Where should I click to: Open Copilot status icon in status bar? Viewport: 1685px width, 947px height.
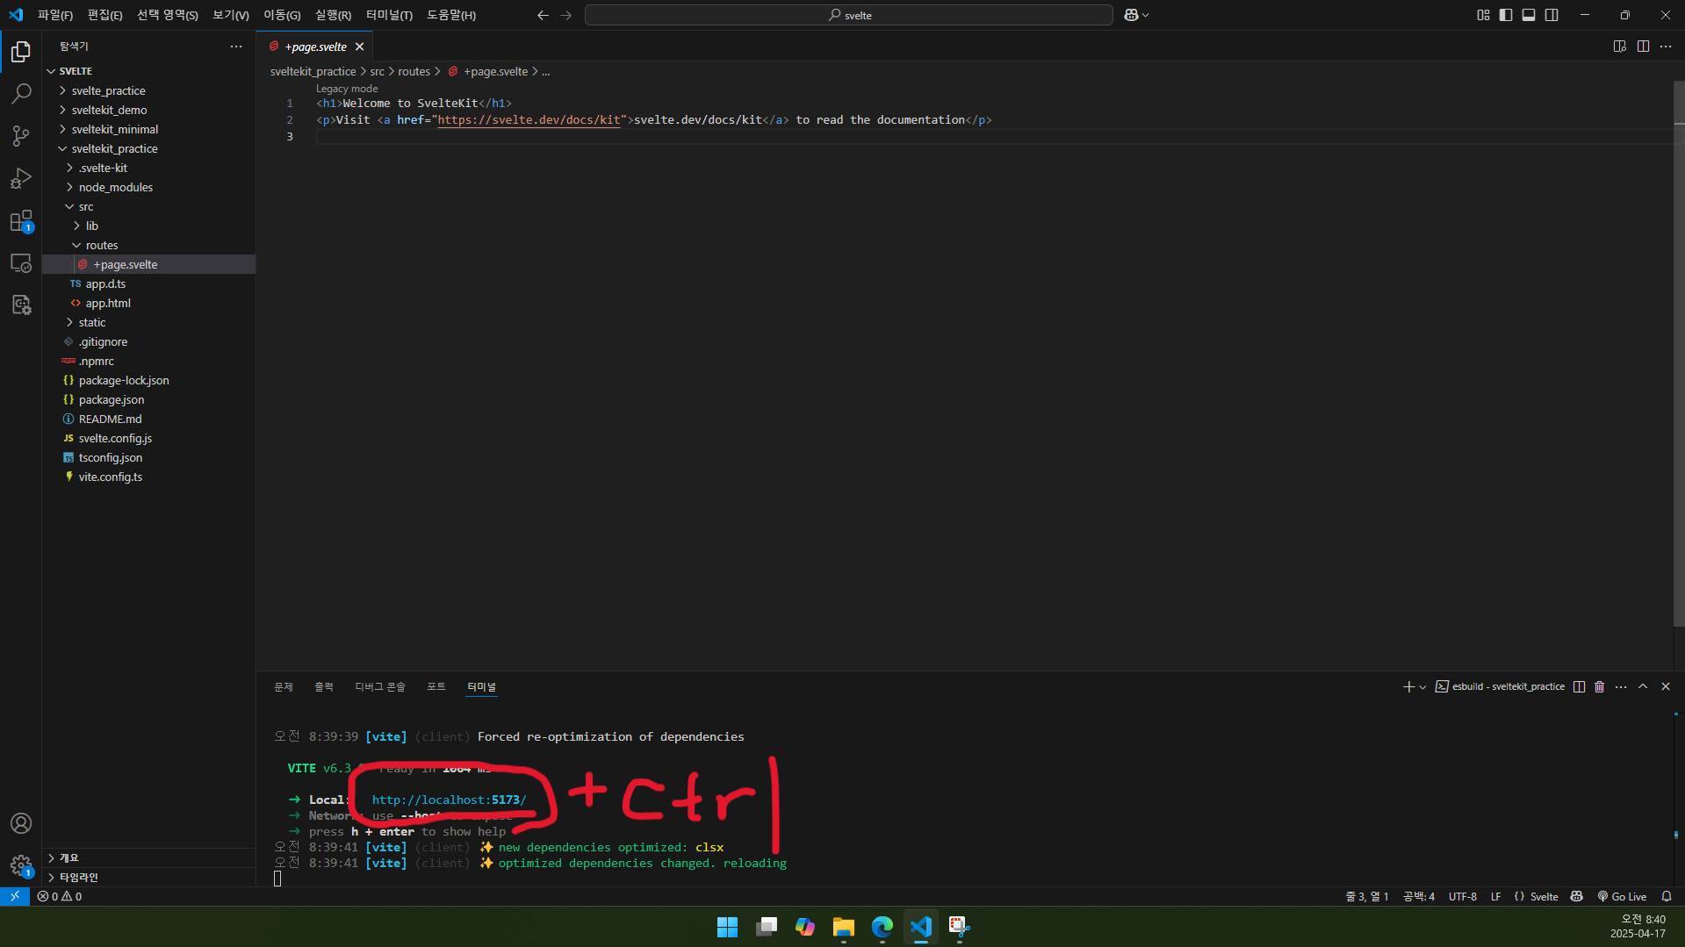[x=1577, y=896]
